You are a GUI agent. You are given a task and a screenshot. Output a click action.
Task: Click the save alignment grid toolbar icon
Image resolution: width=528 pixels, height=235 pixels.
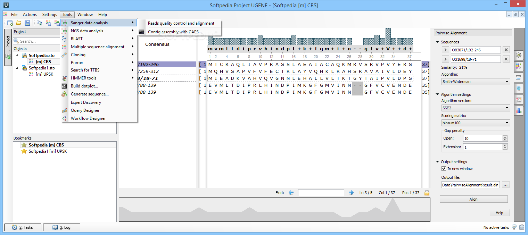48,23
